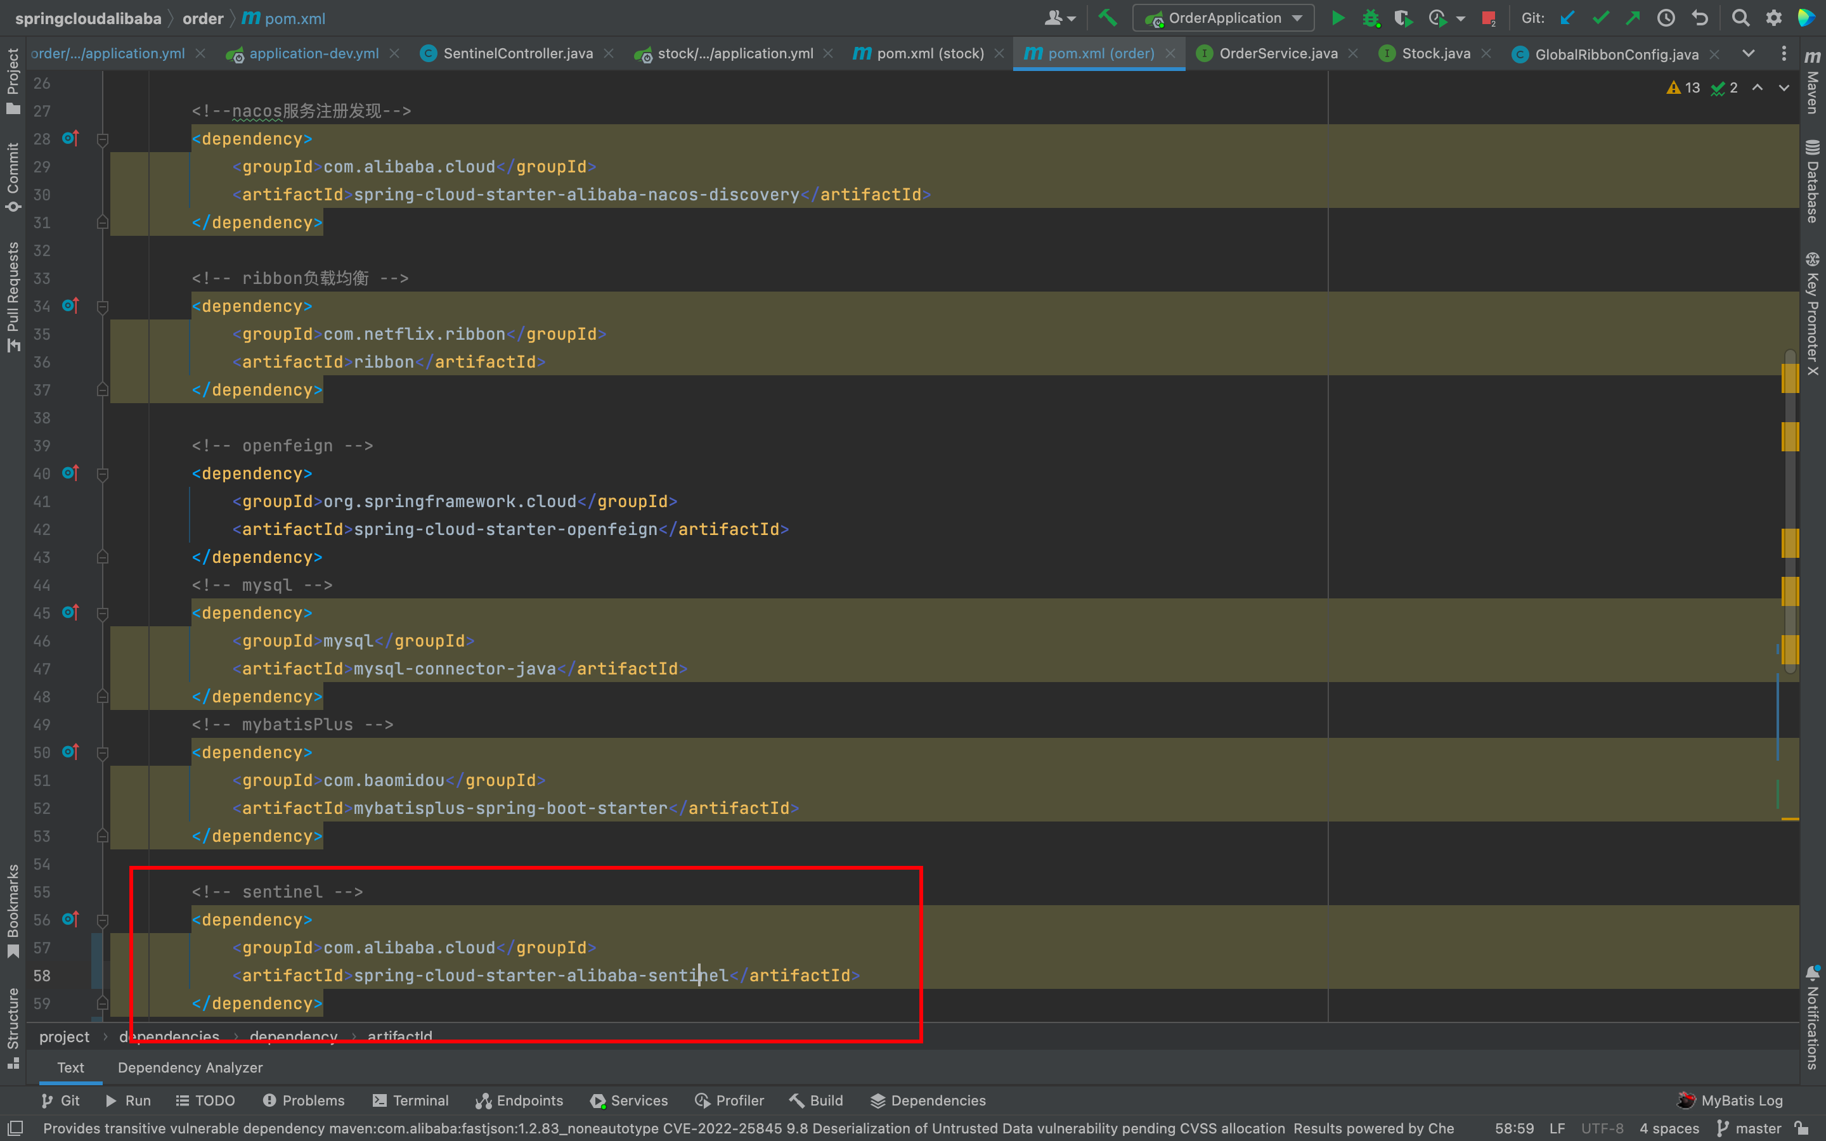This screenshot has height=1141, width=1826.
Task: Open the hidden editor tabs chevron
Action: tap(1749, 54)
